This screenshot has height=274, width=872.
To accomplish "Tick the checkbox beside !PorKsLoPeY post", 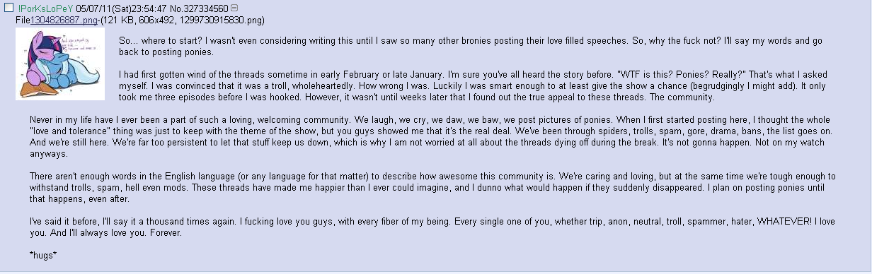I will point(9,8).
